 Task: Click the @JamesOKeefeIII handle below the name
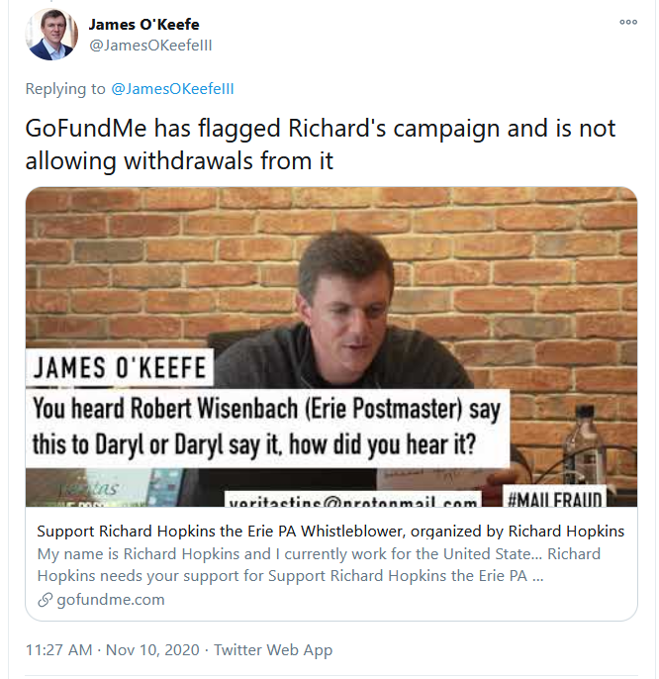150,45
